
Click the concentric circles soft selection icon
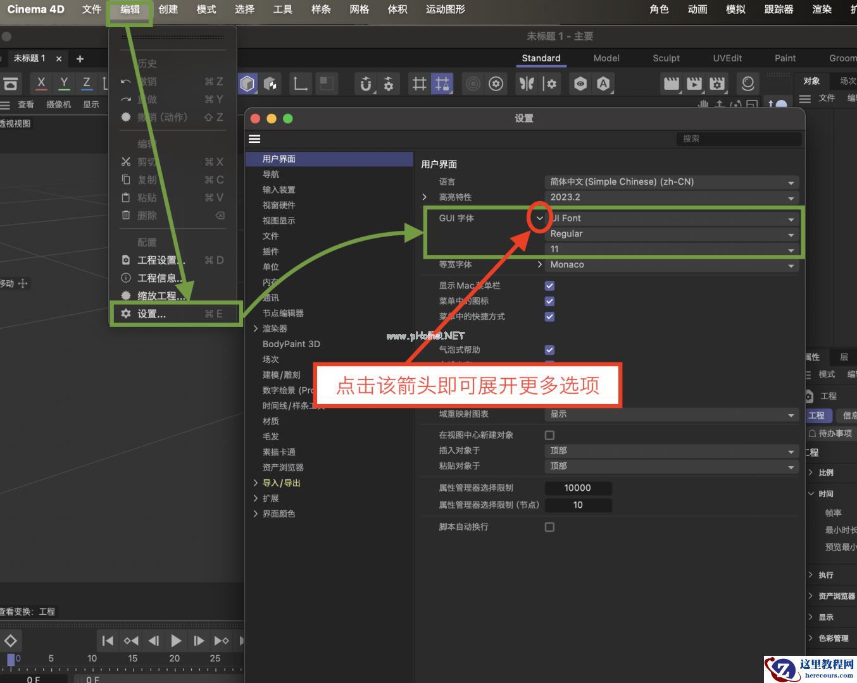click(473, 83)
